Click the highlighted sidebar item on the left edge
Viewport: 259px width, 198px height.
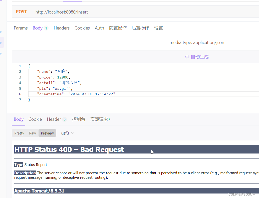[x=2, y=42]
